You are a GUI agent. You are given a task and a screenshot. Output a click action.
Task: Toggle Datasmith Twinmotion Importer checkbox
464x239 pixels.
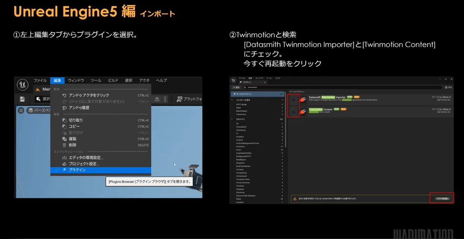click(x=294, y=100)
